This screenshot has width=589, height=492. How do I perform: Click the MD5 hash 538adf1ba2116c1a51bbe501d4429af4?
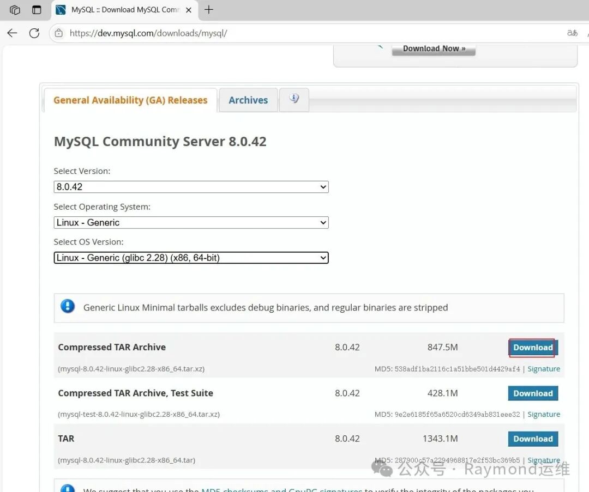pyautogui.click(x=457, y=369)
